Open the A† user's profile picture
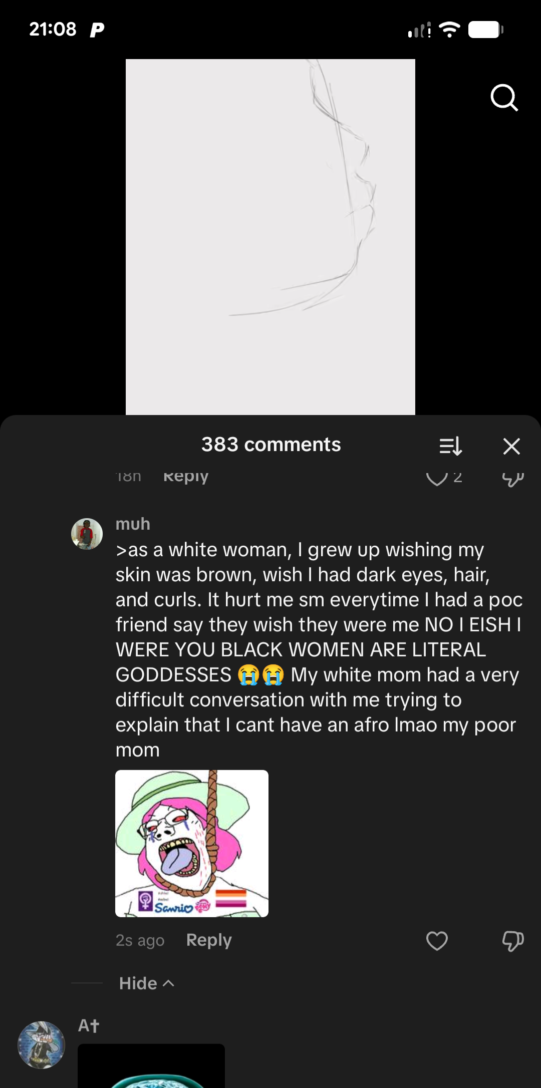The height and width of the screenshot is (1088, 541). pos(41,1044)
